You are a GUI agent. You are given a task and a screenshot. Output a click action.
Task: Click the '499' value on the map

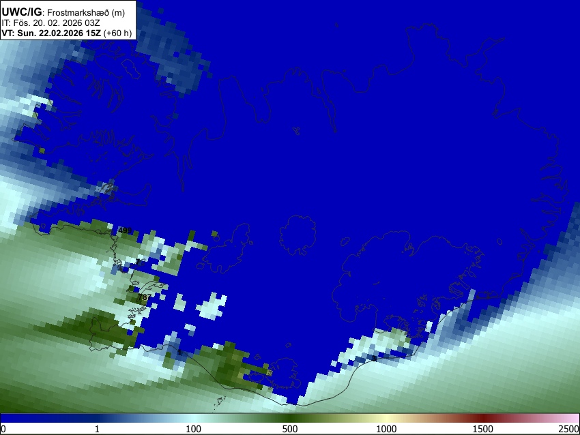125,230
